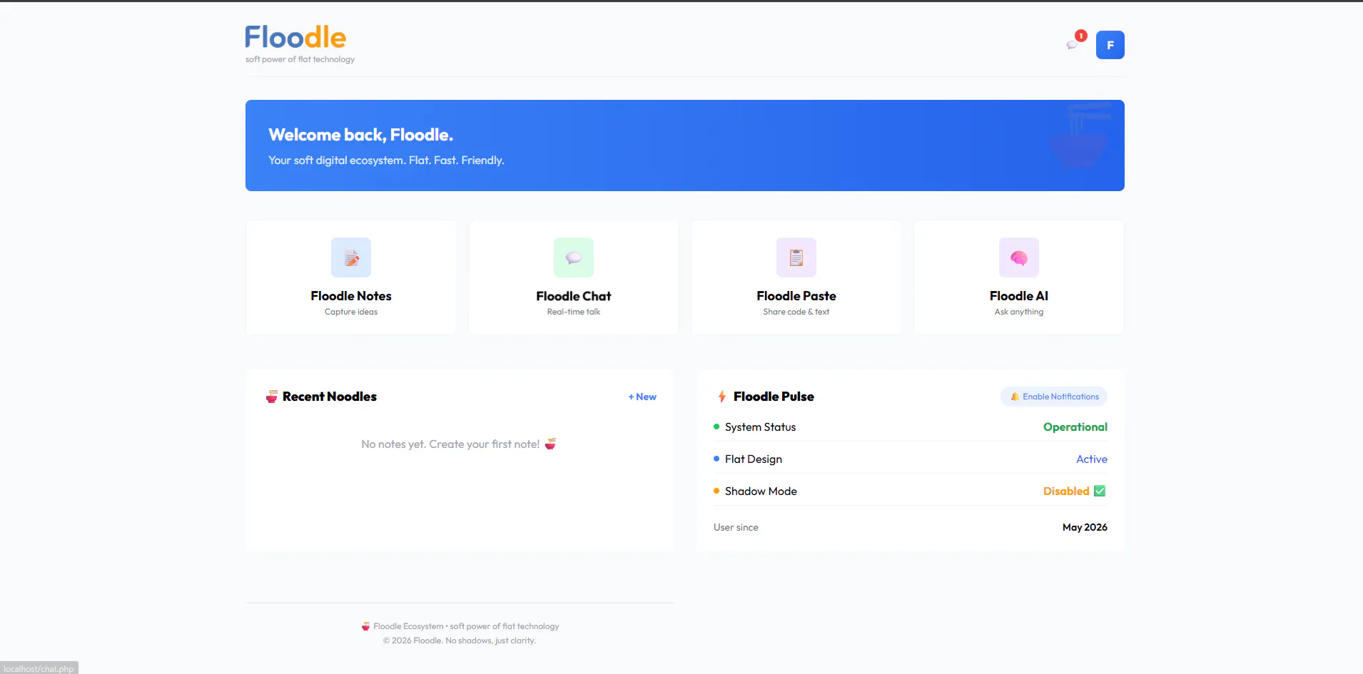The image size is (1363, 674).
Task: Toggle the Shadow Mode Disabled checkbox
Action: pyautogui.click(x=1100, y=491)
